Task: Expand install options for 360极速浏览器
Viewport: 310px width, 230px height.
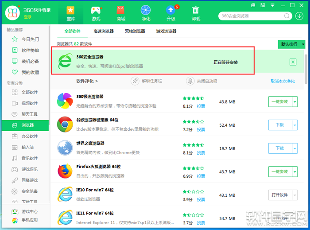Action: coord(295,101)
